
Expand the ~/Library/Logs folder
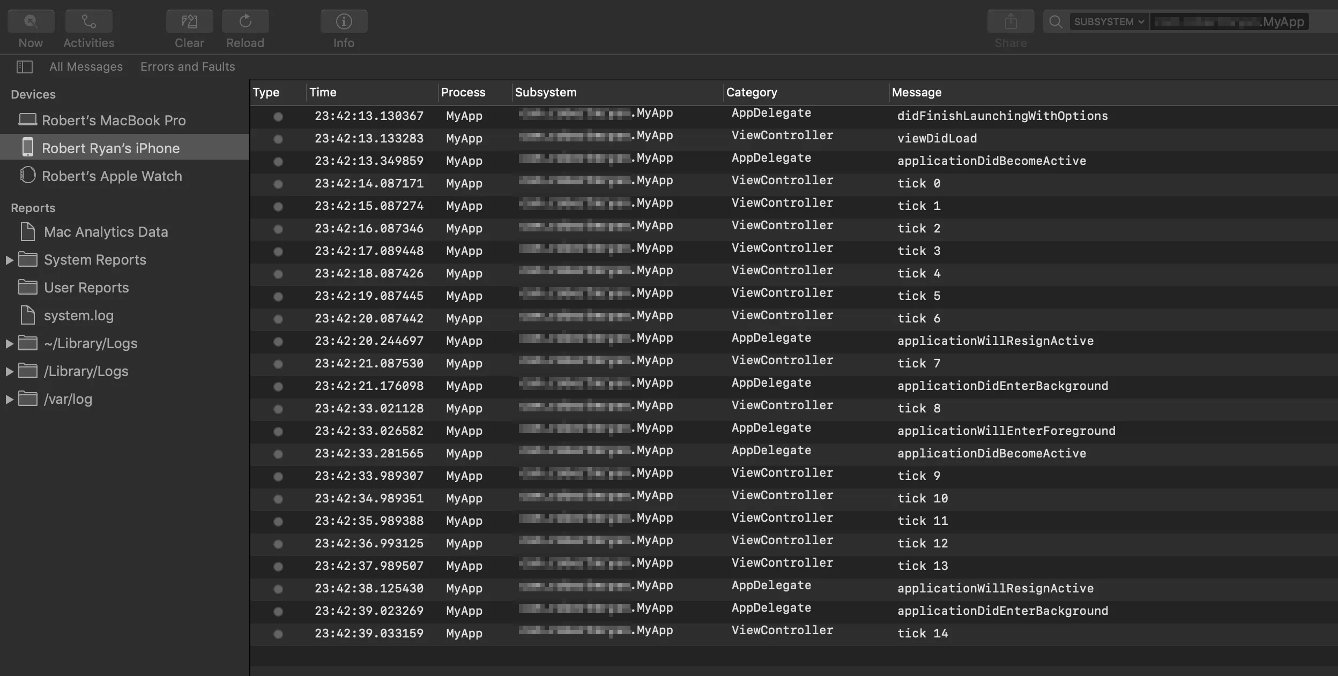(9, 343)
